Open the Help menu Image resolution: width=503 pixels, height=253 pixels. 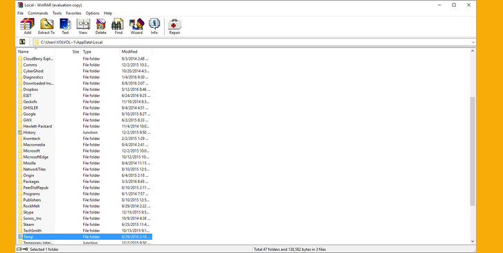[x=108, y=13]
